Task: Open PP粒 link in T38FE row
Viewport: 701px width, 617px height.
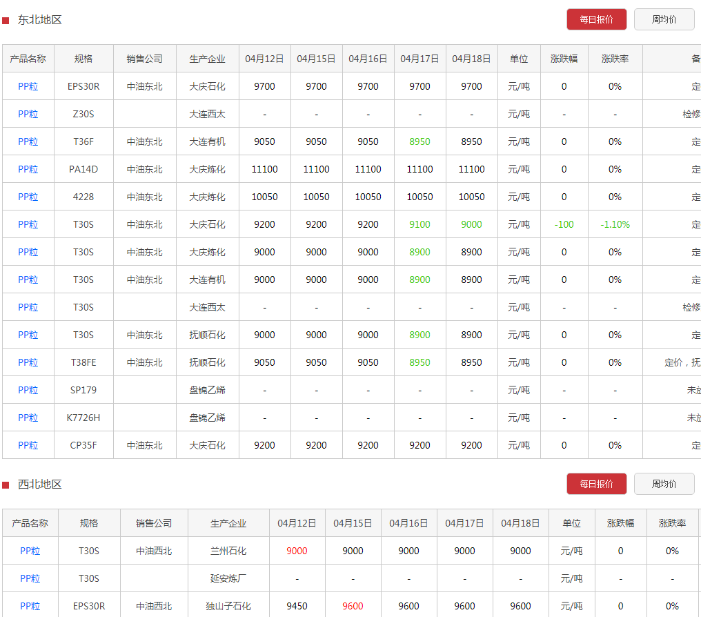Action: (28, 362)
